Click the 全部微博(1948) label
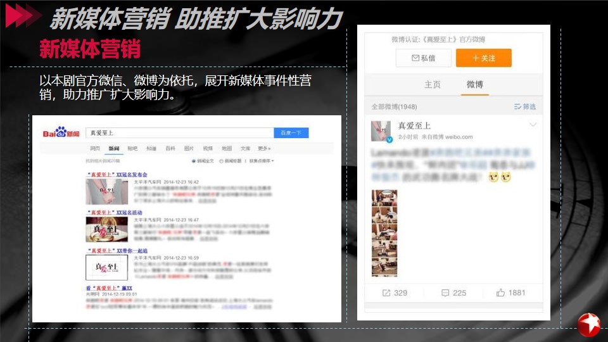The image size is (608, 342). tap(395, 106)
